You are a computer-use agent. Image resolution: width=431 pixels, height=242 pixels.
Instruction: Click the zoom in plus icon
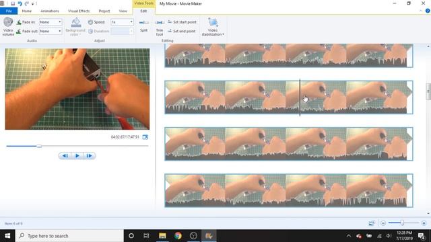click(424, 223)
